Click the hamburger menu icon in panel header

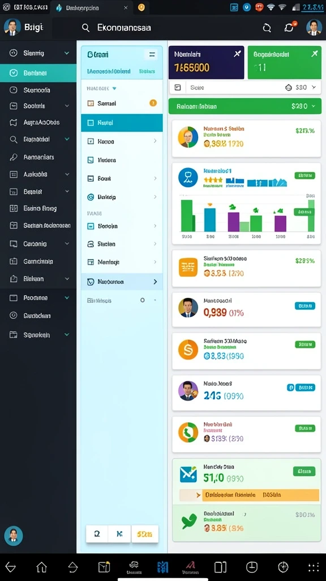click(152, 54)
